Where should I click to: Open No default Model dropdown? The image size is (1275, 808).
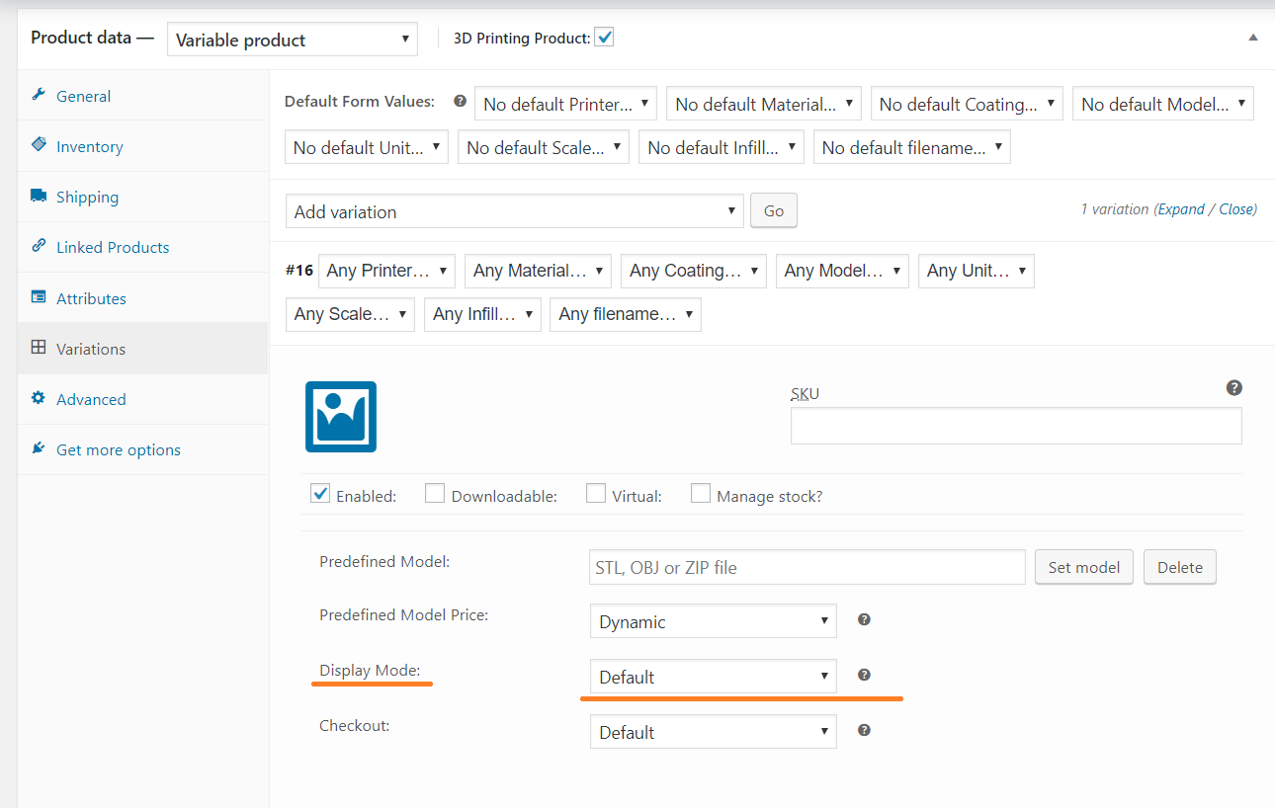(x=1163, y=104)
